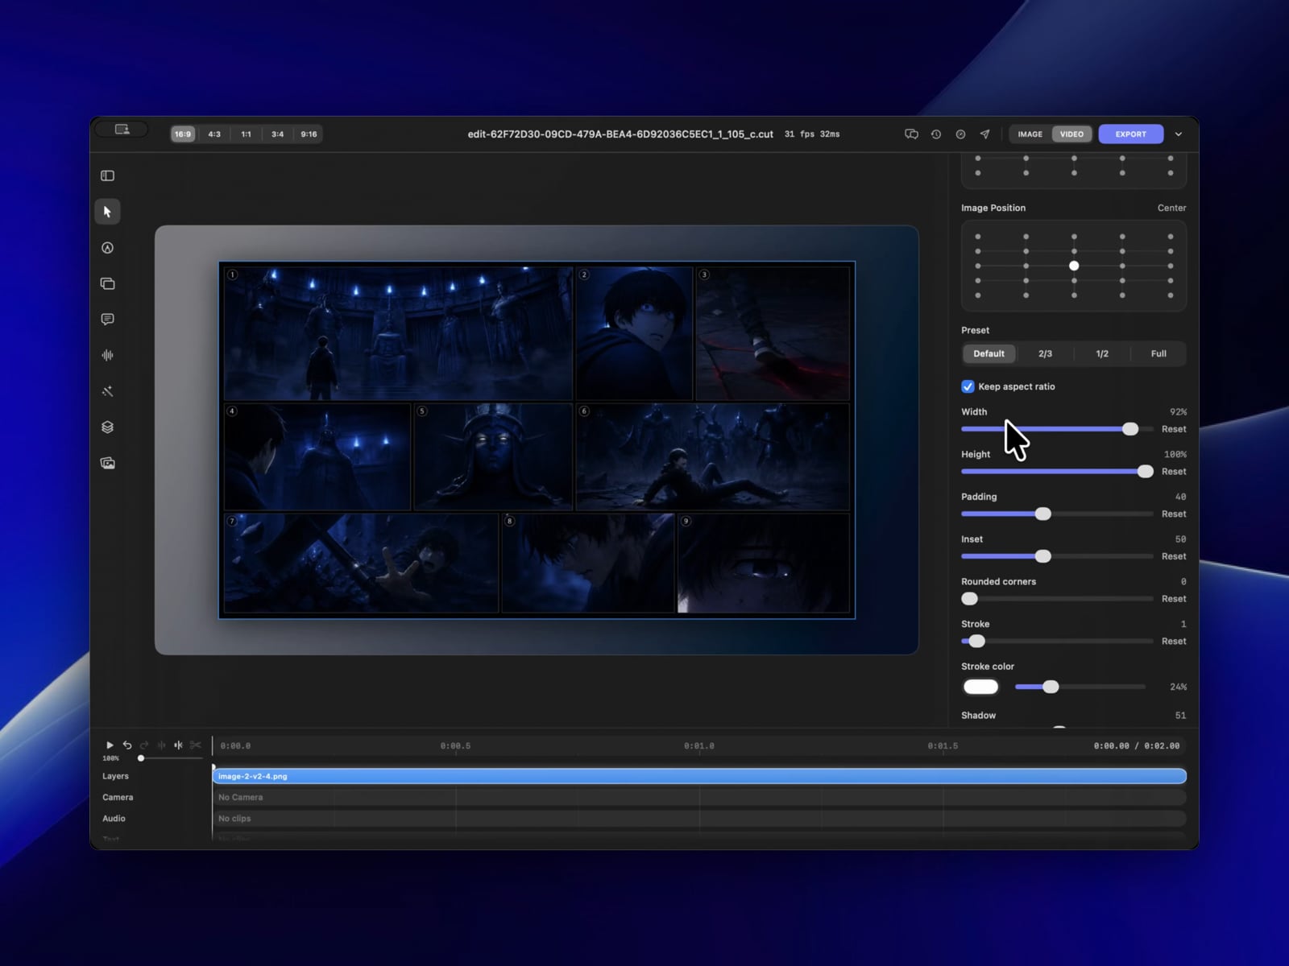The image size is (1289, 966).
Task: Click the paper plane share icon
Action: coord(984,134)
